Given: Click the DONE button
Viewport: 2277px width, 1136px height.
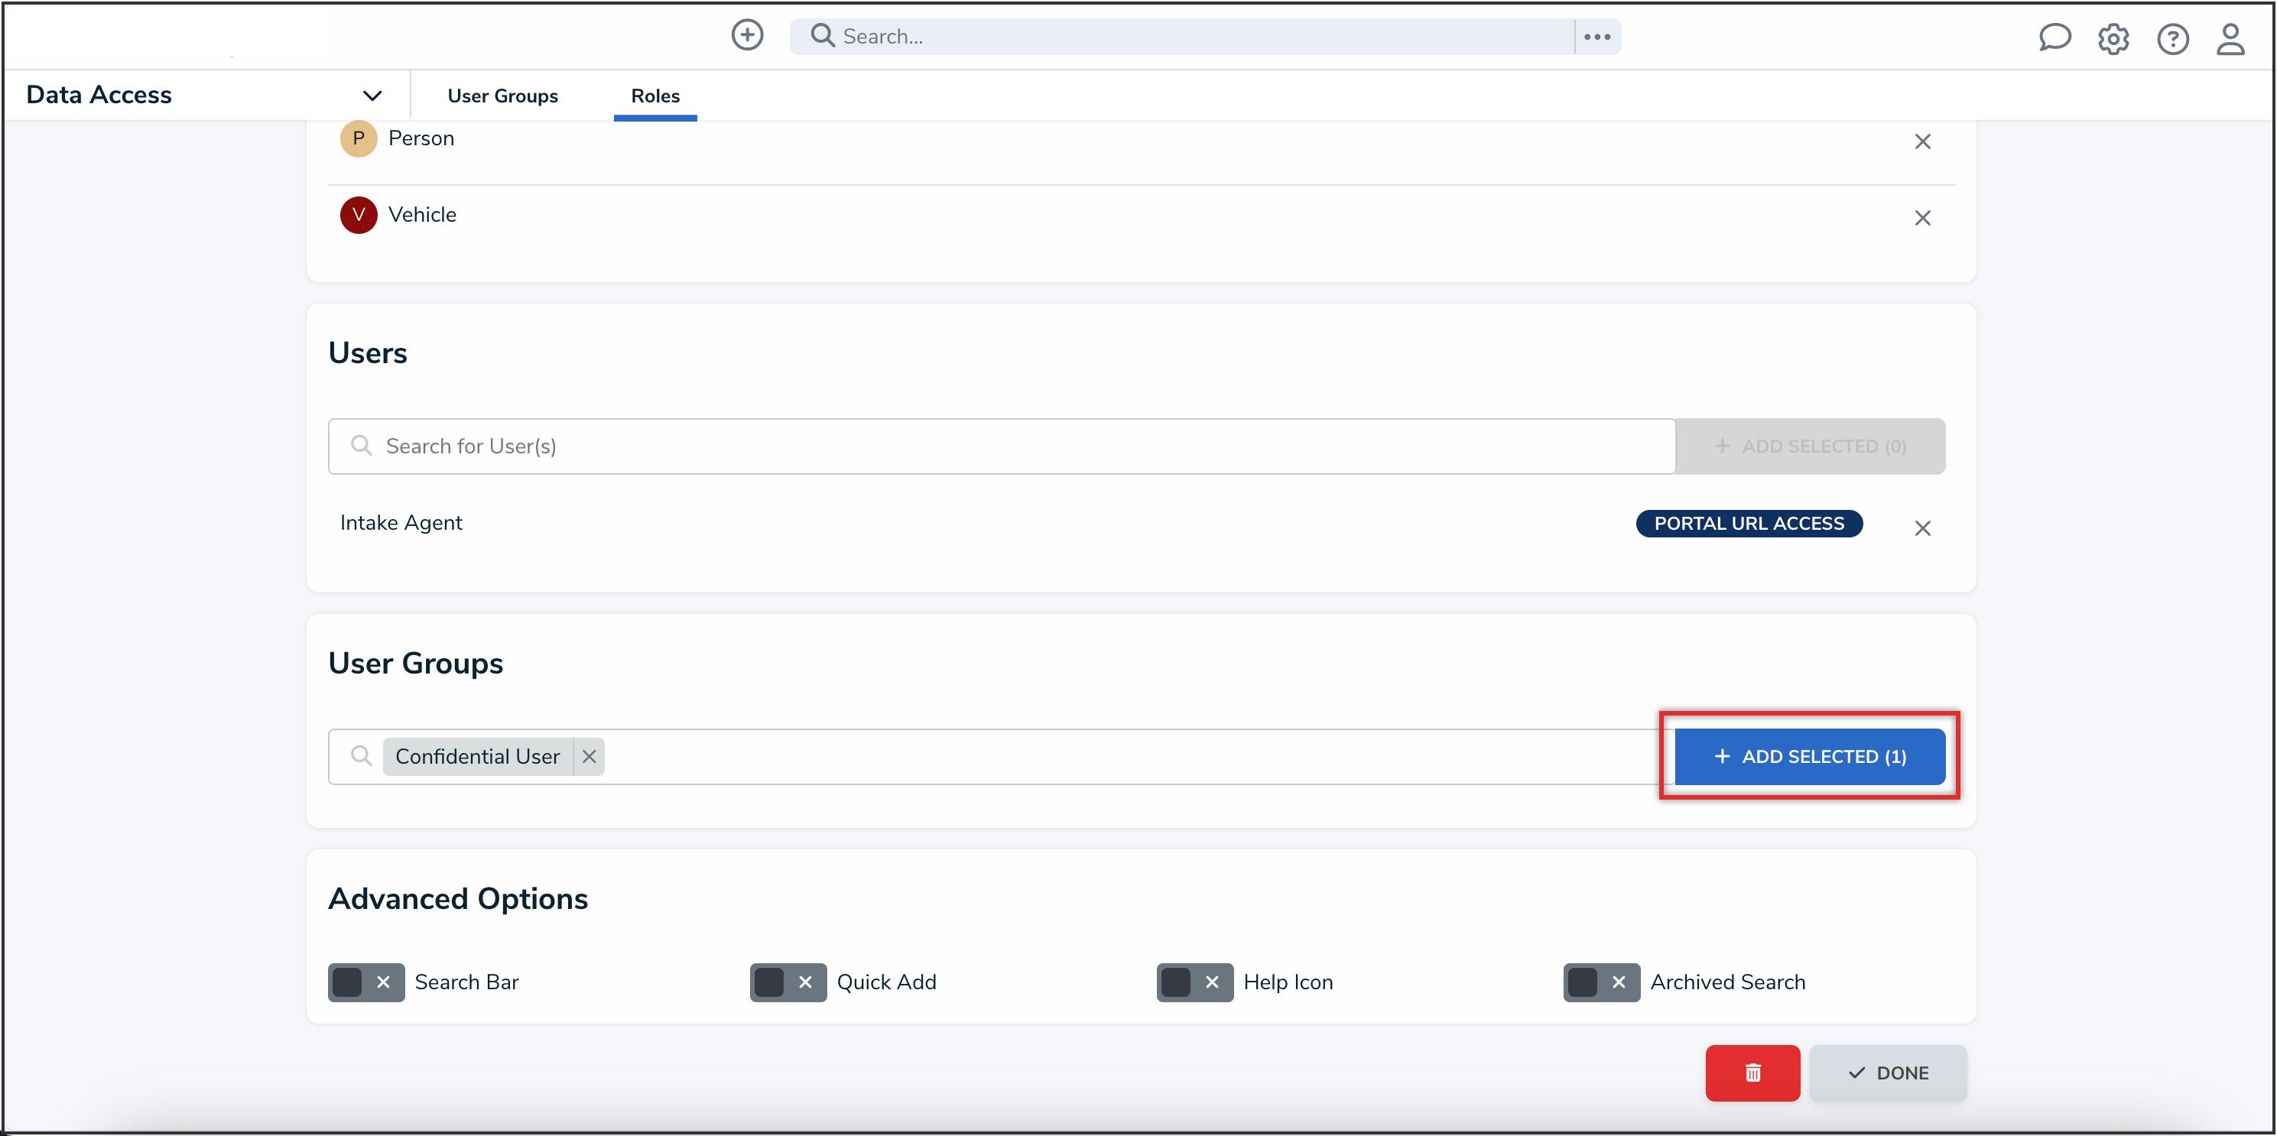Looking at the screenshot, I should pos(1888,1073).
